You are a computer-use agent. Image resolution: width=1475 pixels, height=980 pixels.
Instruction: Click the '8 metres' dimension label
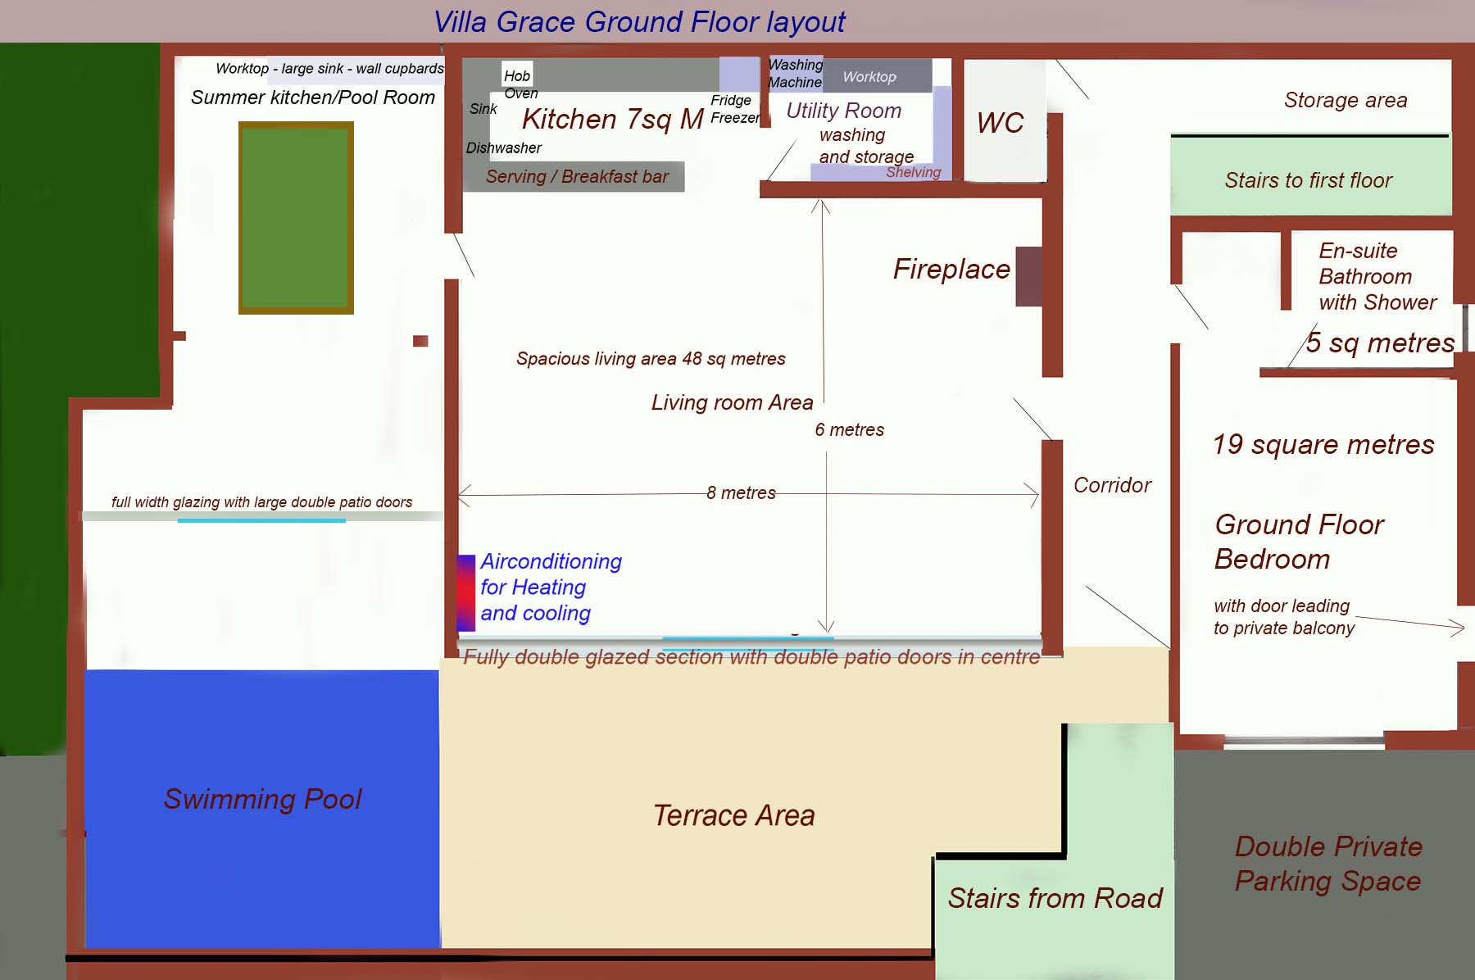click(741, 493)
